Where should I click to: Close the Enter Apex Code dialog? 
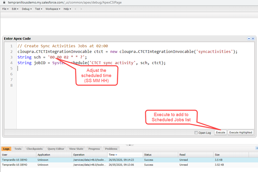[253, 38]
